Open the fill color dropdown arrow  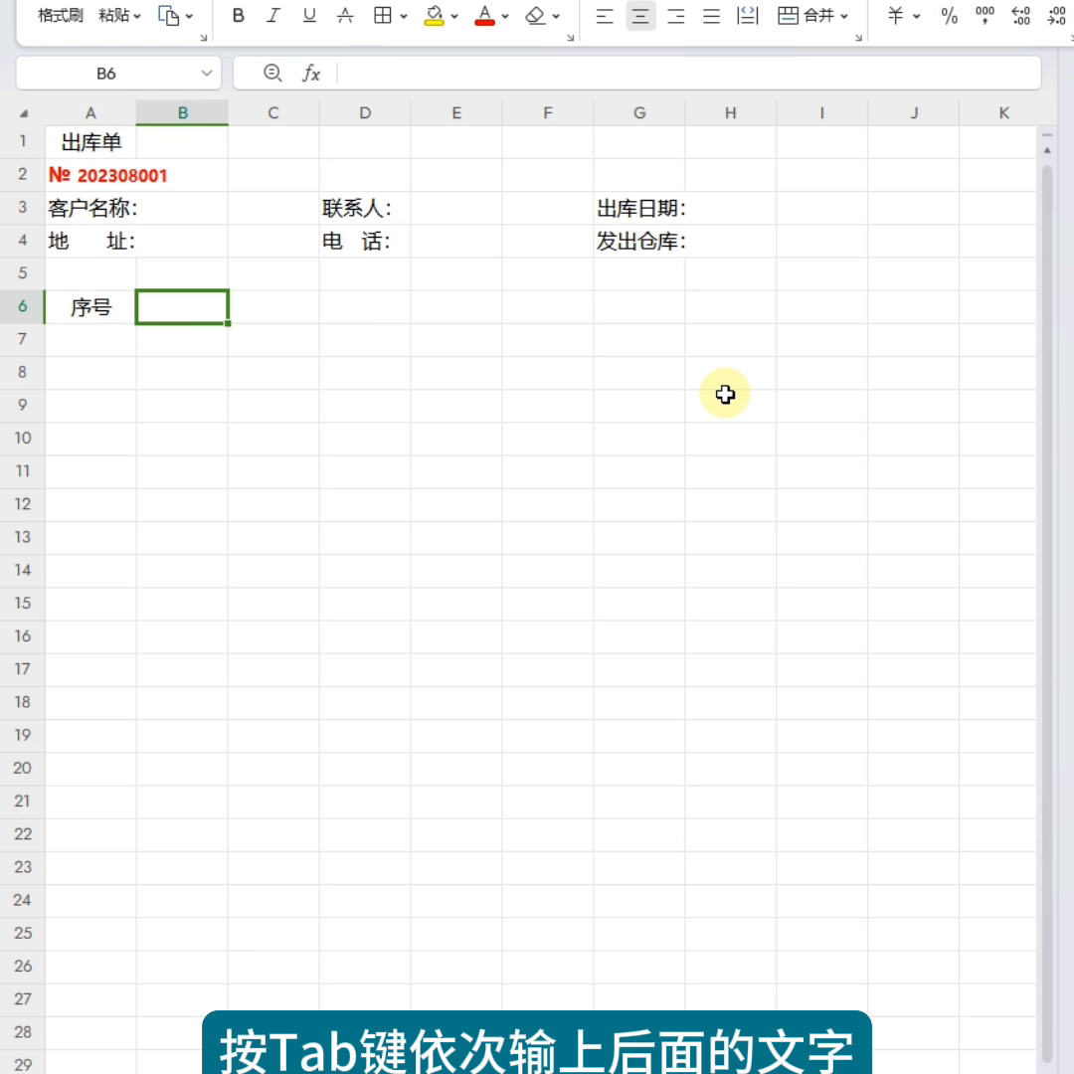454,16
